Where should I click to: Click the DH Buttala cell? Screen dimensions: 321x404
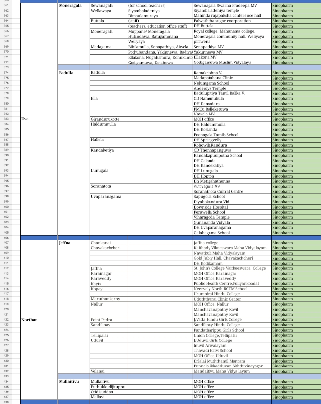coord(232,26)
